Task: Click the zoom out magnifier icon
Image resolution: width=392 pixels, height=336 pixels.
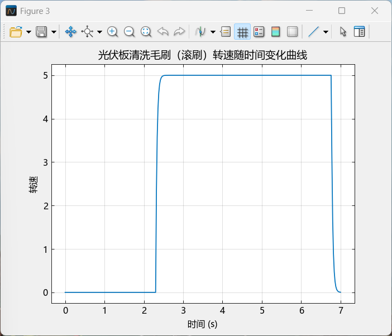Action: [129, 32]
